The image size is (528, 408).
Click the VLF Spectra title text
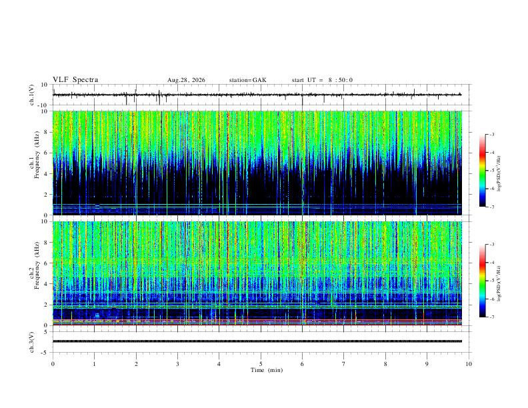click(75, 80)
